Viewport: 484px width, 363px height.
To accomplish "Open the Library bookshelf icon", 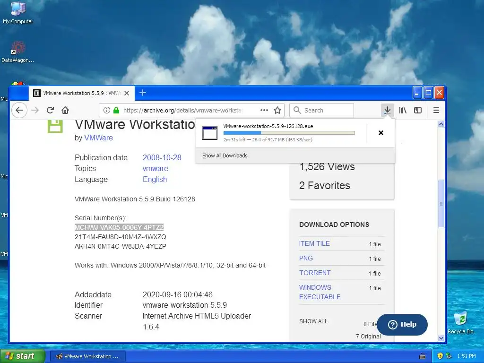I will [x=403, y=110].
